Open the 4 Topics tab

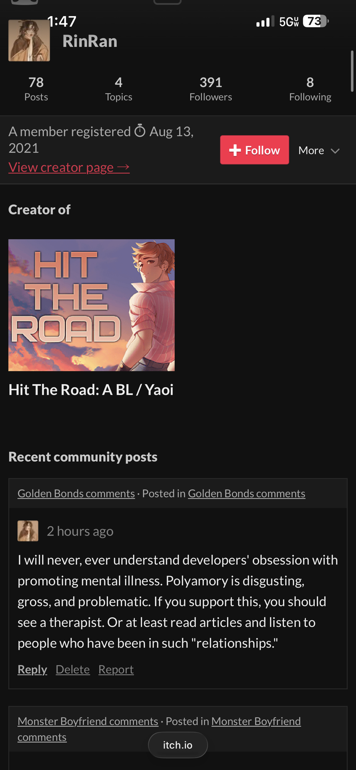tap(119, 89)
